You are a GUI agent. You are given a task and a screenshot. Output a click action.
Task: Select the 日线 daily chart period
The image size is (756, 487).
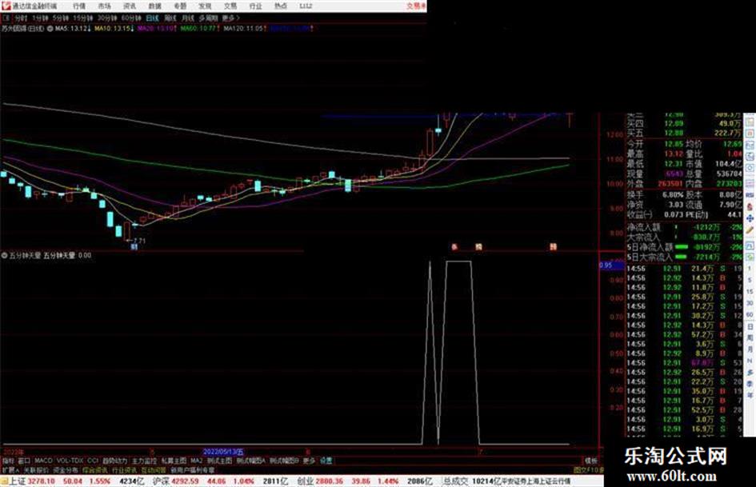click(152, 18)
